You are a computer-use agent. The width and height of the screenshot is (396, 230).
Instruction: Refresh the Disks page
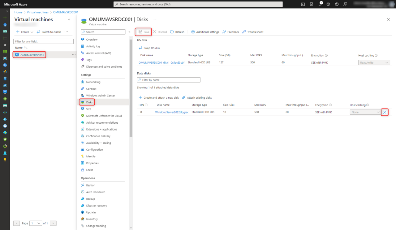click(x=177, y=32)
